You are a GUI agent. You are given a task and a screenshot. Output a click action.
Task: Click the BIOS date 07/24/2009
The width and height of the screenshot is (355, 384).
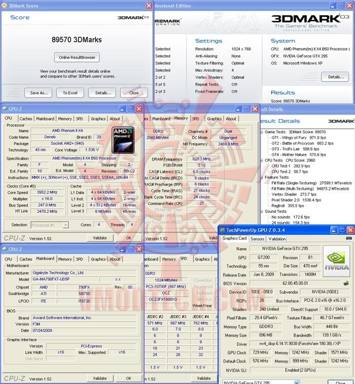pyautogui.click(x=84, y=331)
